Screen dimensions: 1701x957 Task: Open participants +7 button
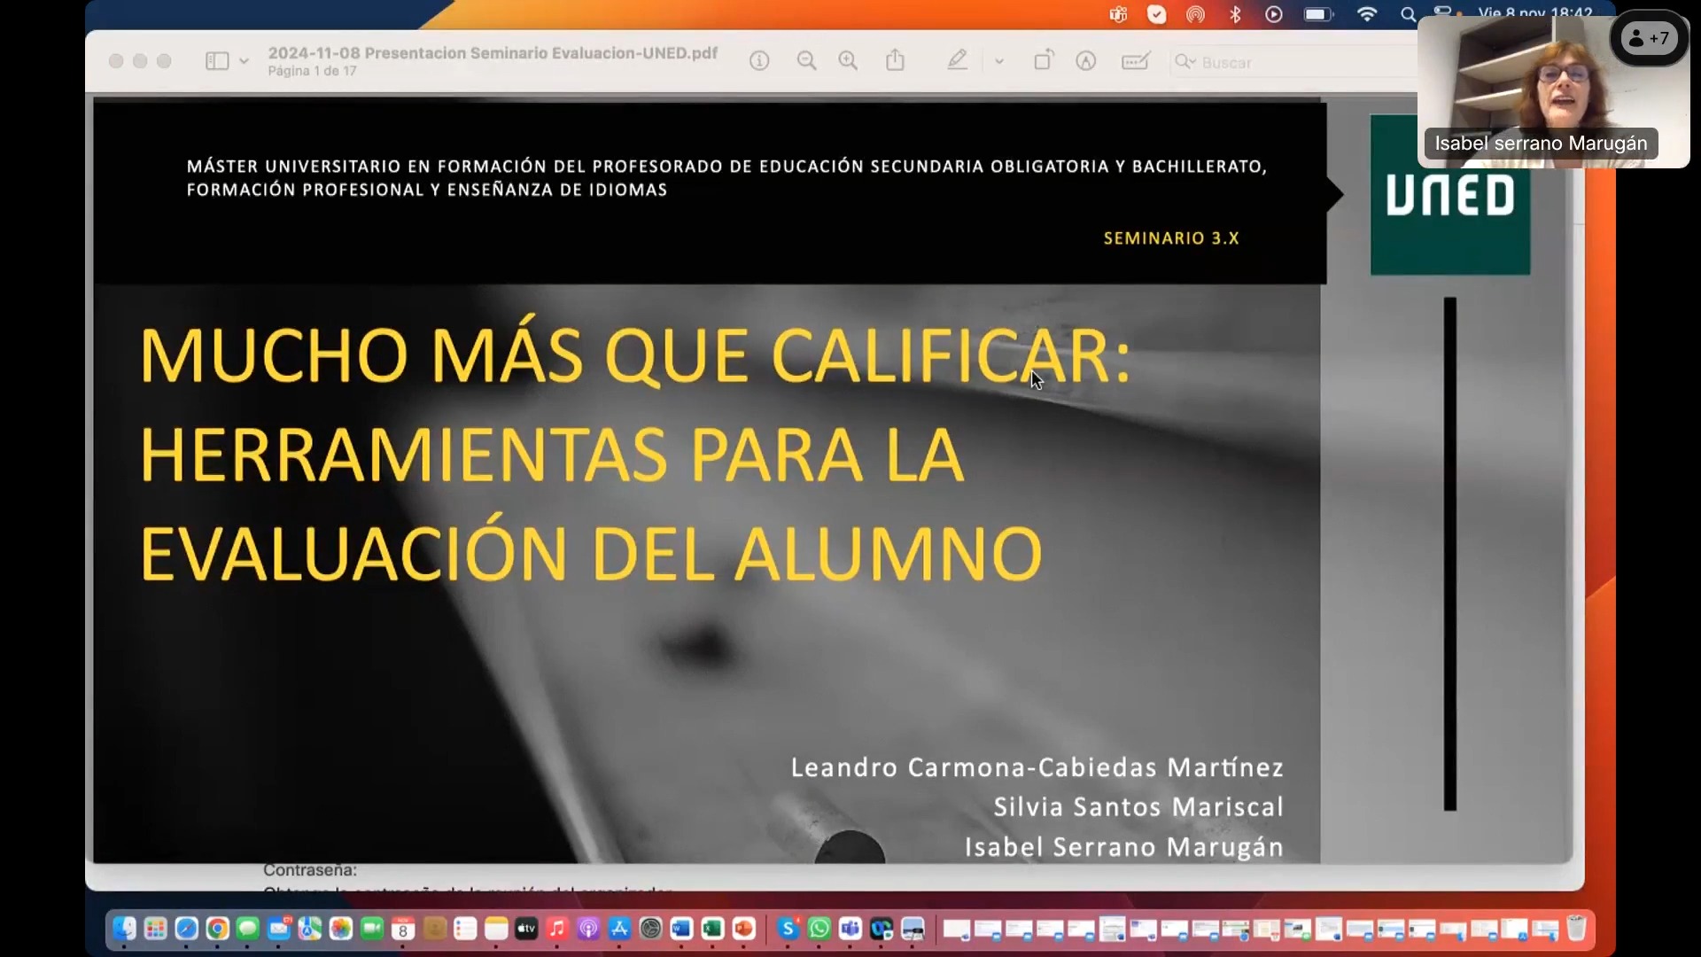[1649, 38]
